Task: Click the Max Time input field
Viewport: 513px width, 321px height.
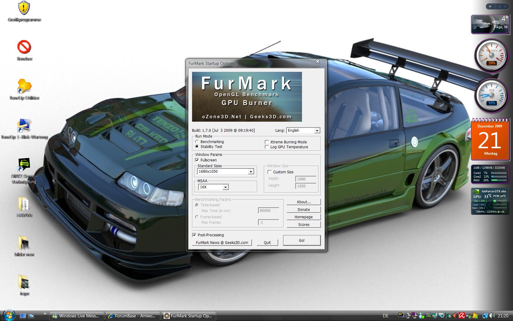Action: pyautogui.click(x=268, y=211)
